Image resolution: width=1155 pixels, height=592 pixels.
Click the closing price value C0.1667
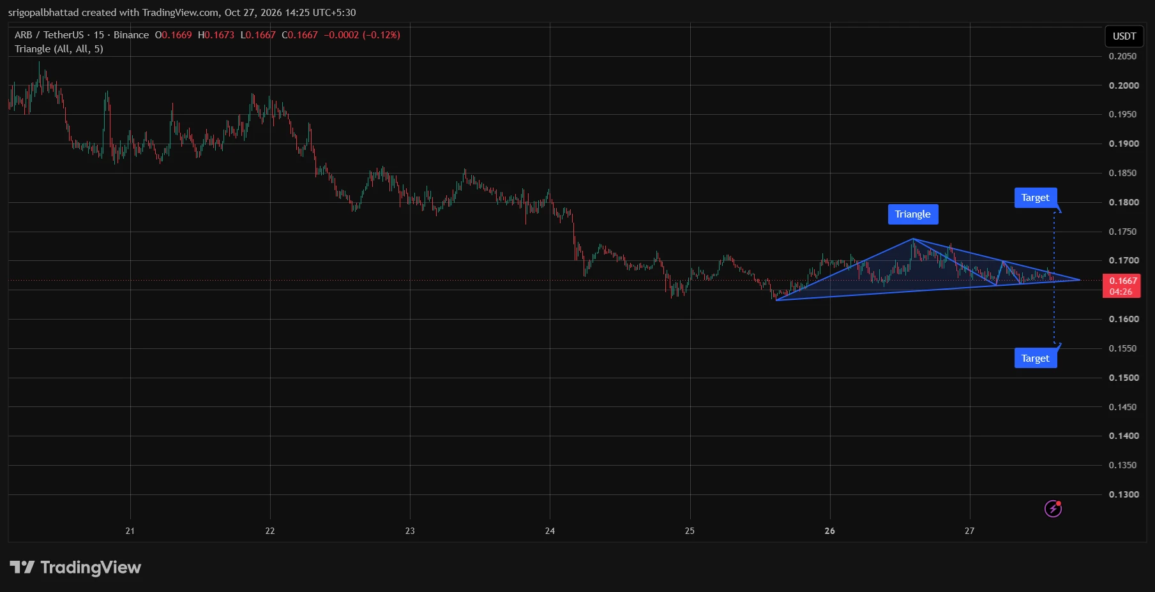(x=299, y=35)
